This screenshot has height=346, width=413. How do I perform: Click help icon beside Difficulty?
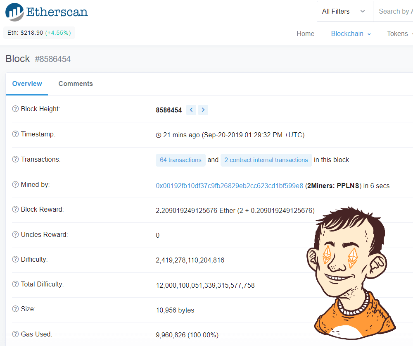[x=15, y=260]
